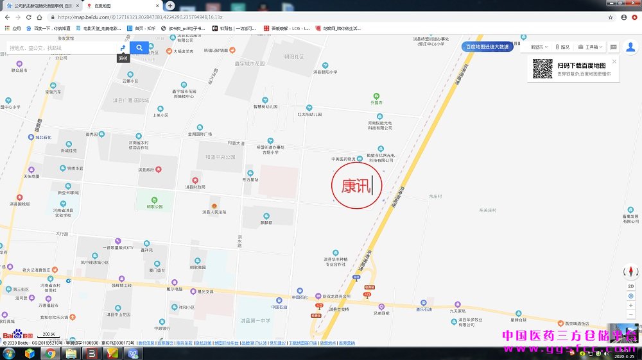Open the 隐私政策 footer link
The width and height of the screenshot is (642, 360).
tap(204, 343)
